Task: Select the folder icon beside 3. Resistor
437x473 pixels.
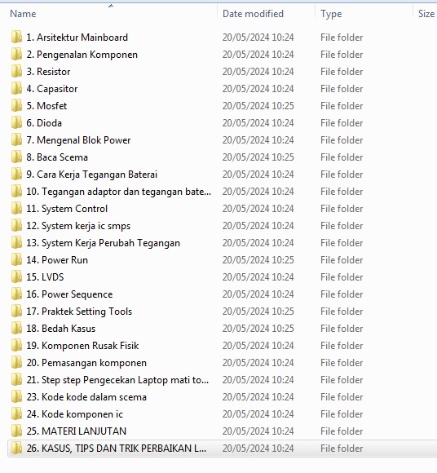Action: (16, 72)
